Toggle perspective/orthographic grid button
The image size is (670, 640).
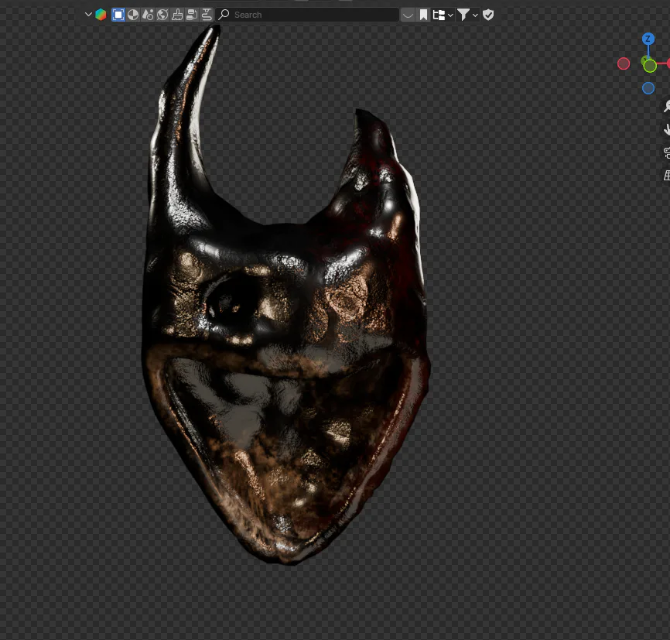coord(666,175)
